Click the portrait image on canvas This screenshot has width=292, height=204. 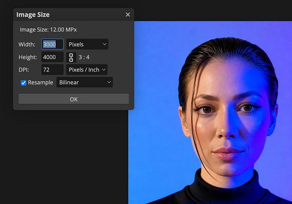210,112
